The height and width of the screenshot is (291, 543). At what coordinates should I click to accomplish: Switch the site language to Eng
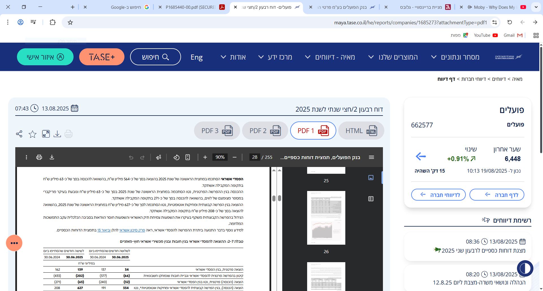click(x=197, y=57)
